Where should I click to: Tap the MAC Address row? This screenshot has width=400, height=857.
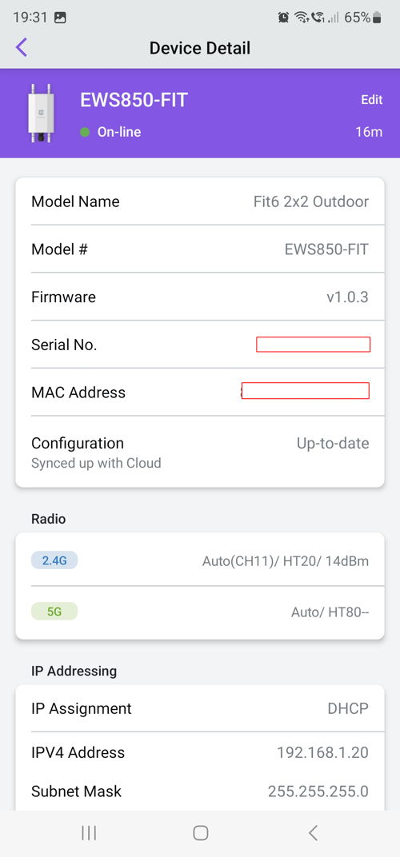pos(200,392)
